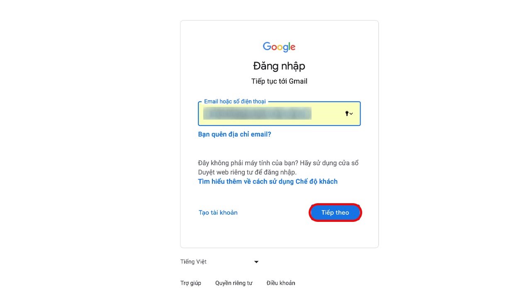
Task: Click the key icon in email field
Action: (x=347, y=113)
